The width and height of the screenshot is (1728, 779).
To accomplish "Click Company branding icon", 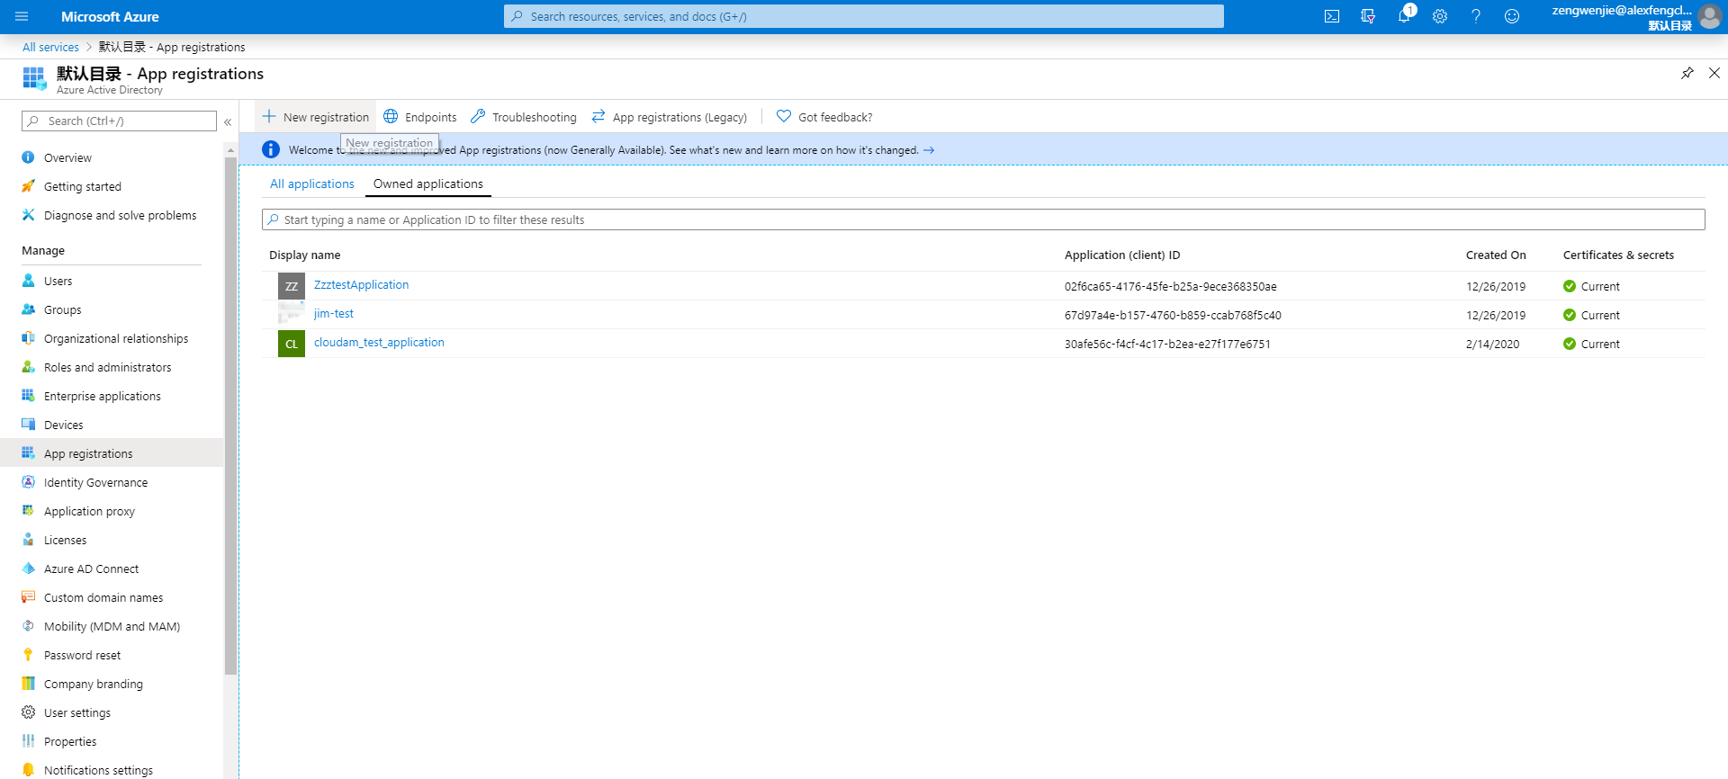I will coord(28,684).
